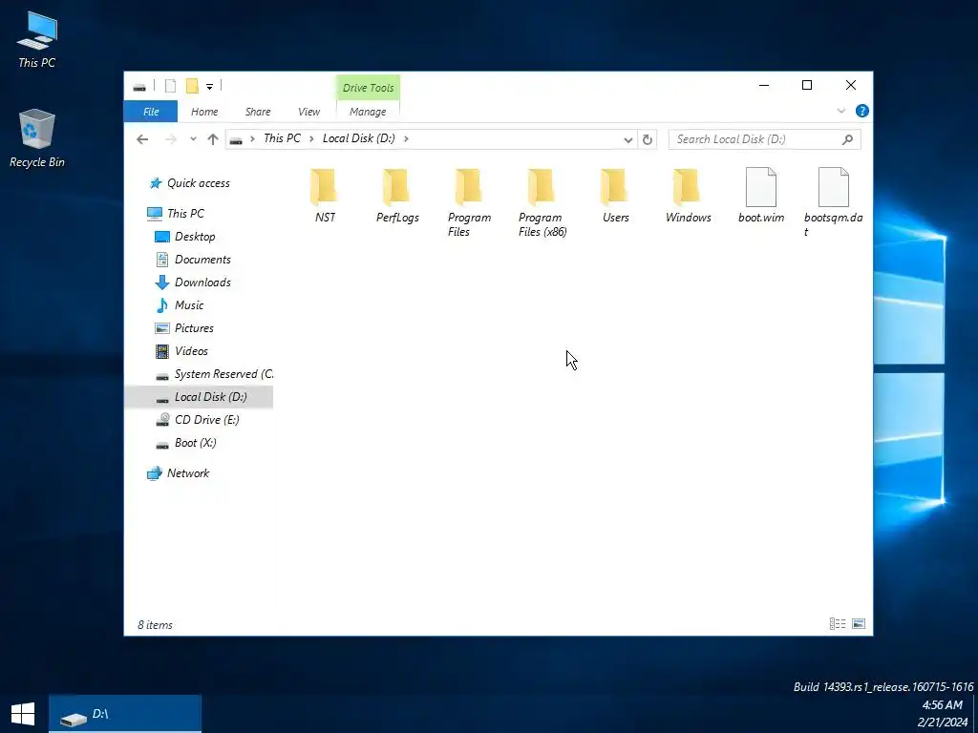Go up one folder level
The image size is (978, 733).
[213, 139]
